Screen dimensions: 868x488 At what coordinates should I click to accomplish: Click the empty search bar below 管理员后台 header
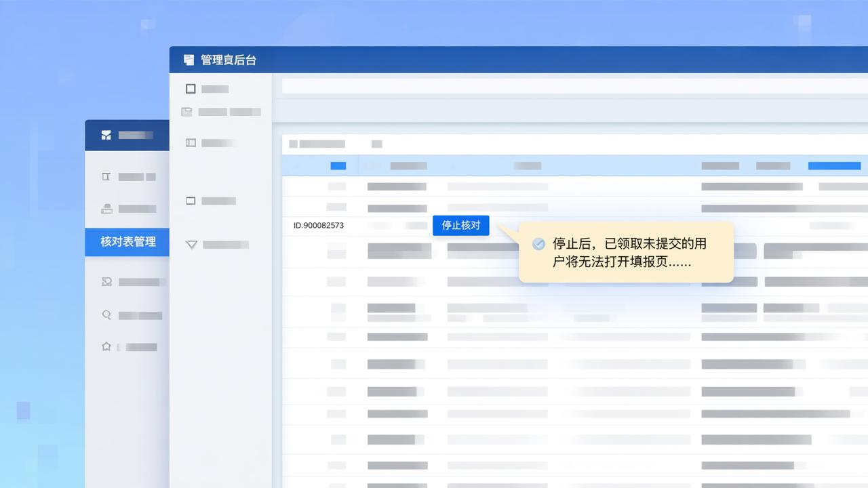tap(575, 86)
